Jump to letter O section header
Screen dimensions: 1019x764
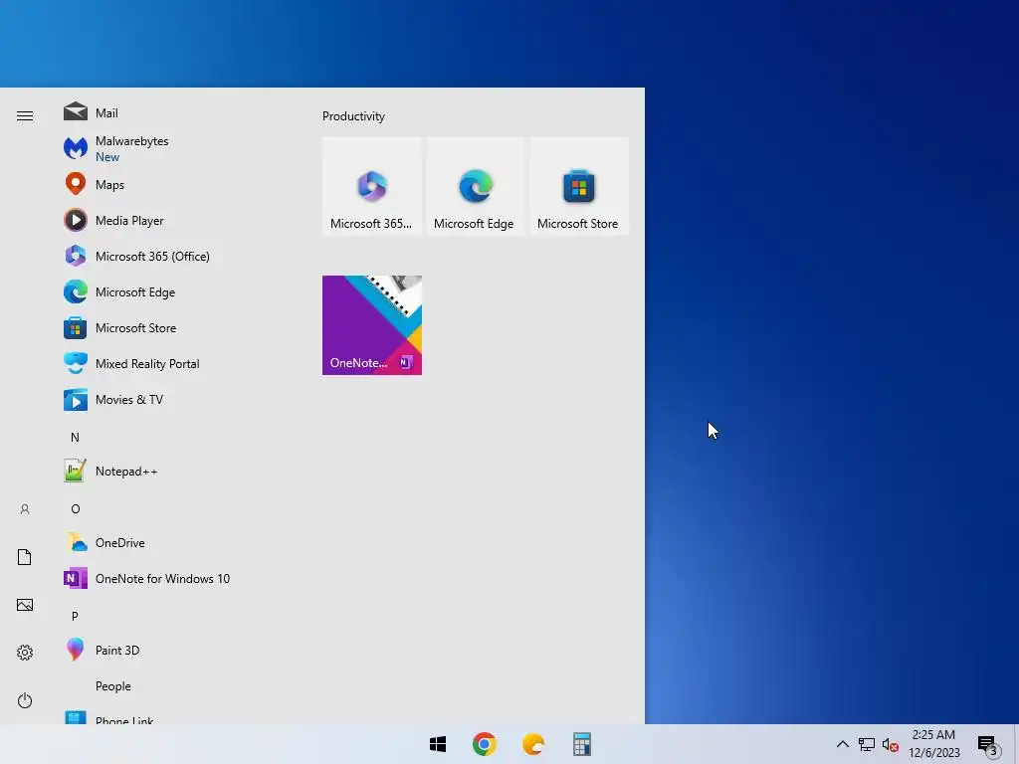[76, 508]
